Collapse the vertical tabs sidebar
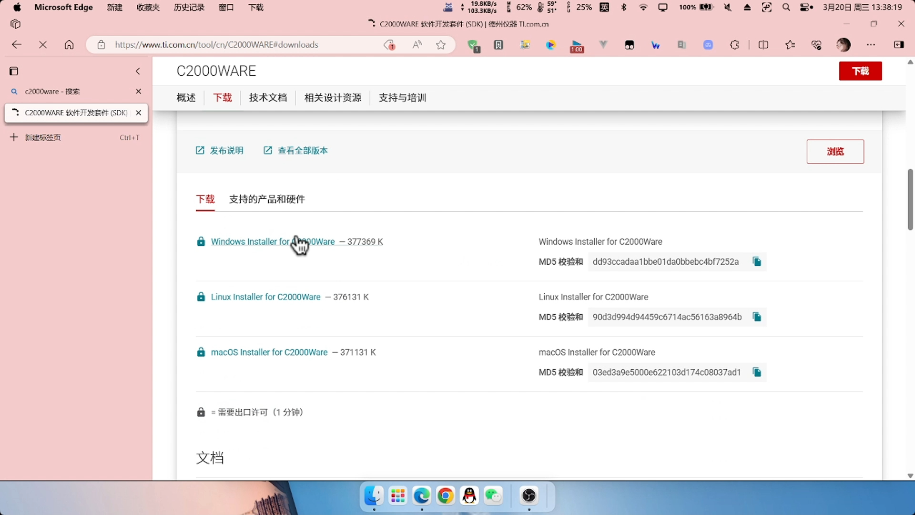This screenshot has width=915, height=515. 138,71
